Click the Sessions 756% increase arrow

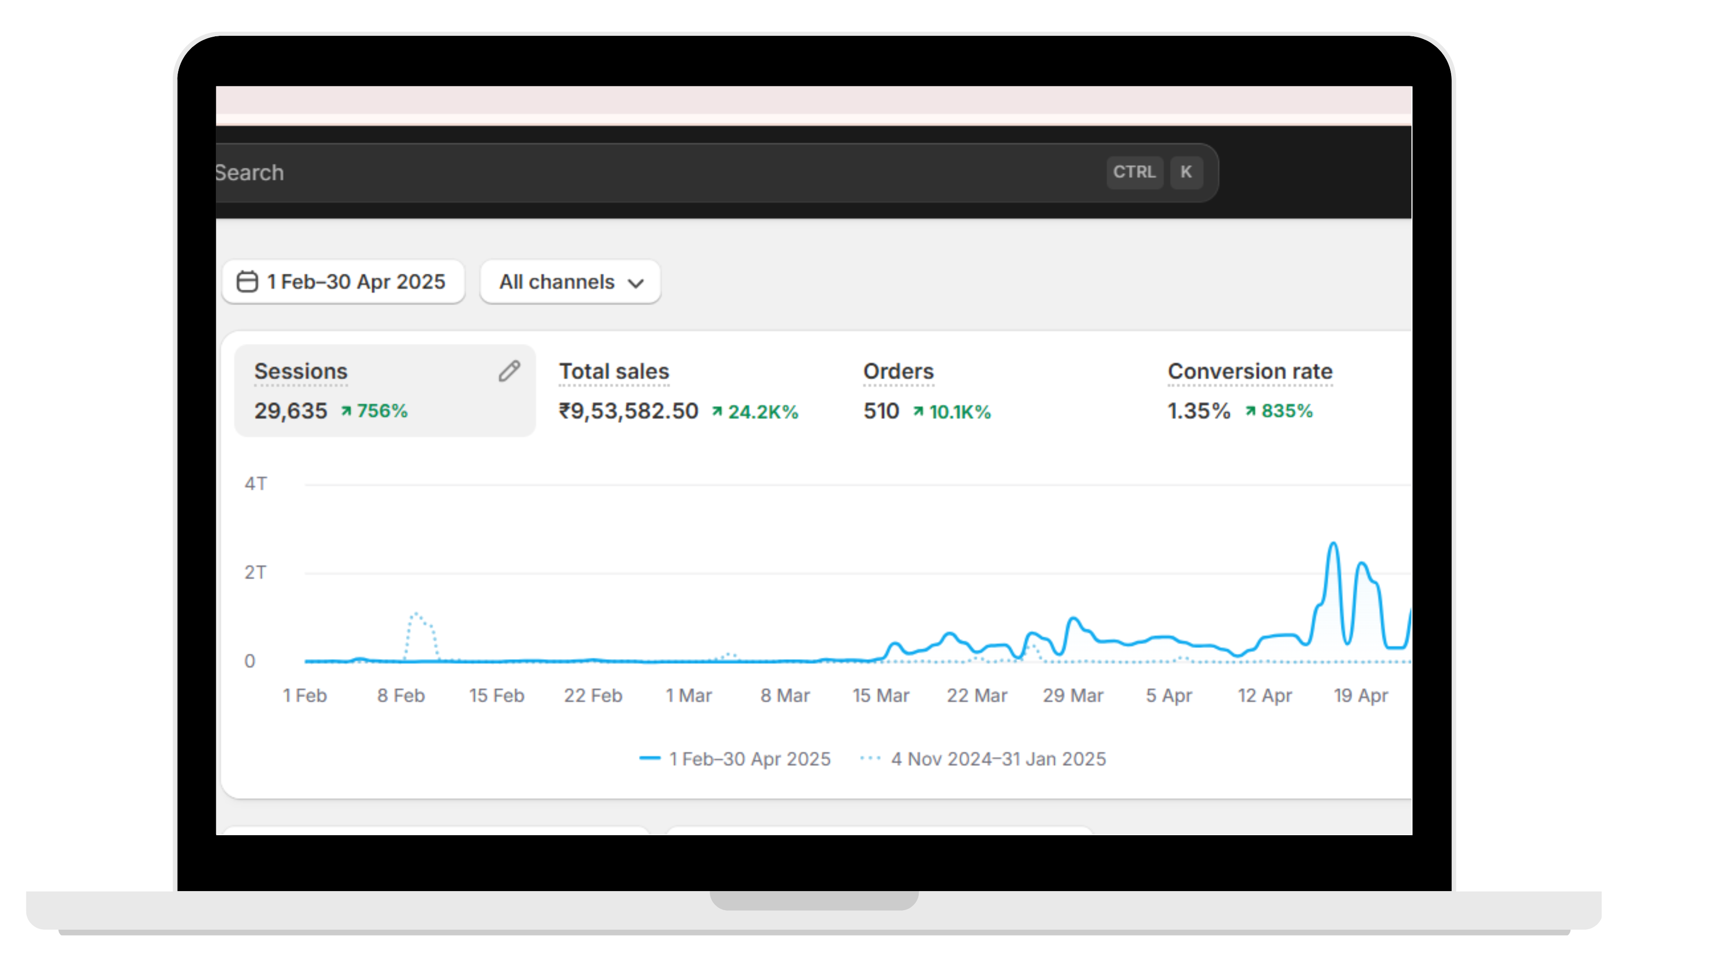coord(346,411)
